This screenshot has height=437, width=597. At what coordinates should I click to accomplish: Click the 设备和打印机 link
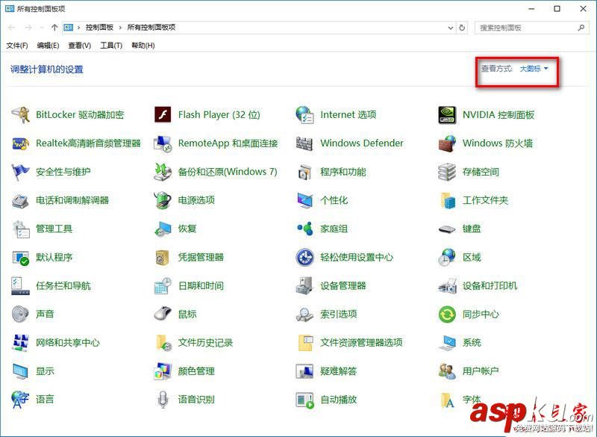coord(490,286)
